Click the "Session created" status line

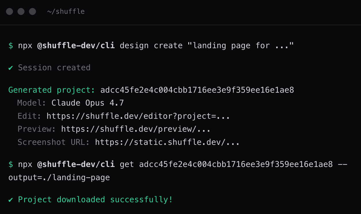[54, 68]
